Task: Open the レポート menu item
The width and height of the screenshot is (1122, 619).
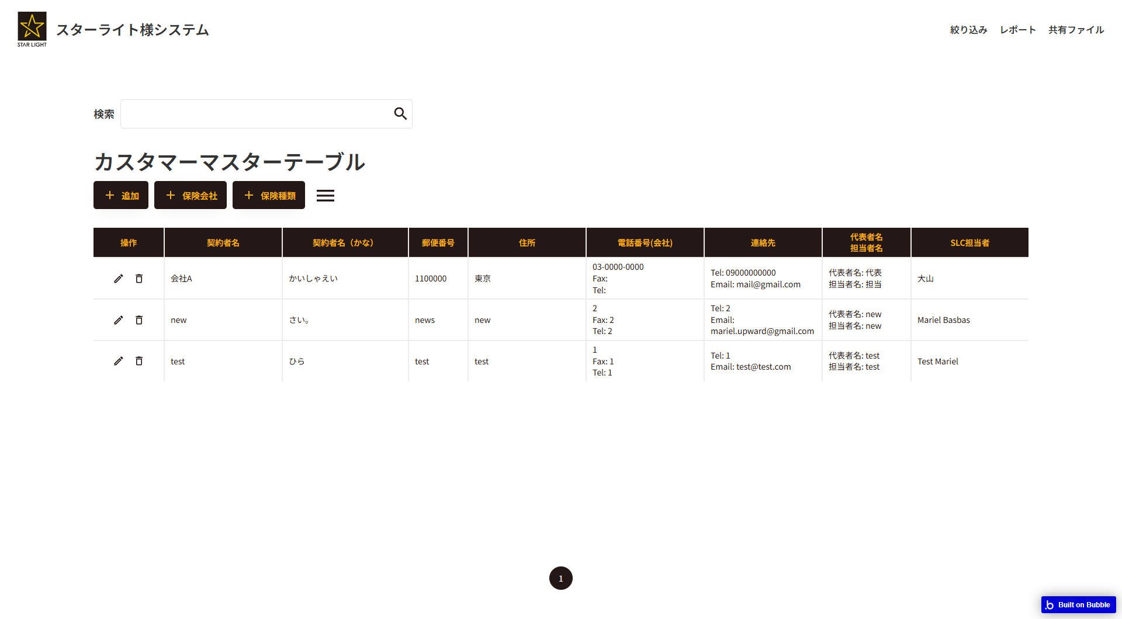Action: pos(1017,29)
